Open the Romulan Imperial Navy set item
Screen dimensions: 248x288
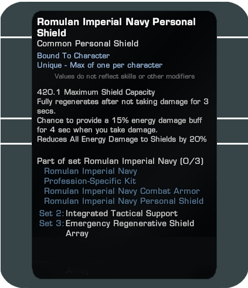tap(90, 171)
